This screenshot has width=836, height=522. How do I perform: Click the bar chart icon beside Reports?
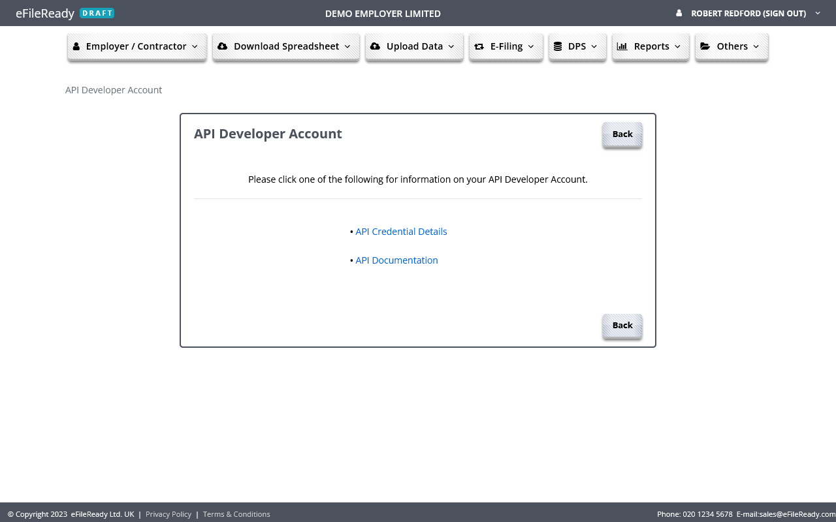(x=622, y=46)
